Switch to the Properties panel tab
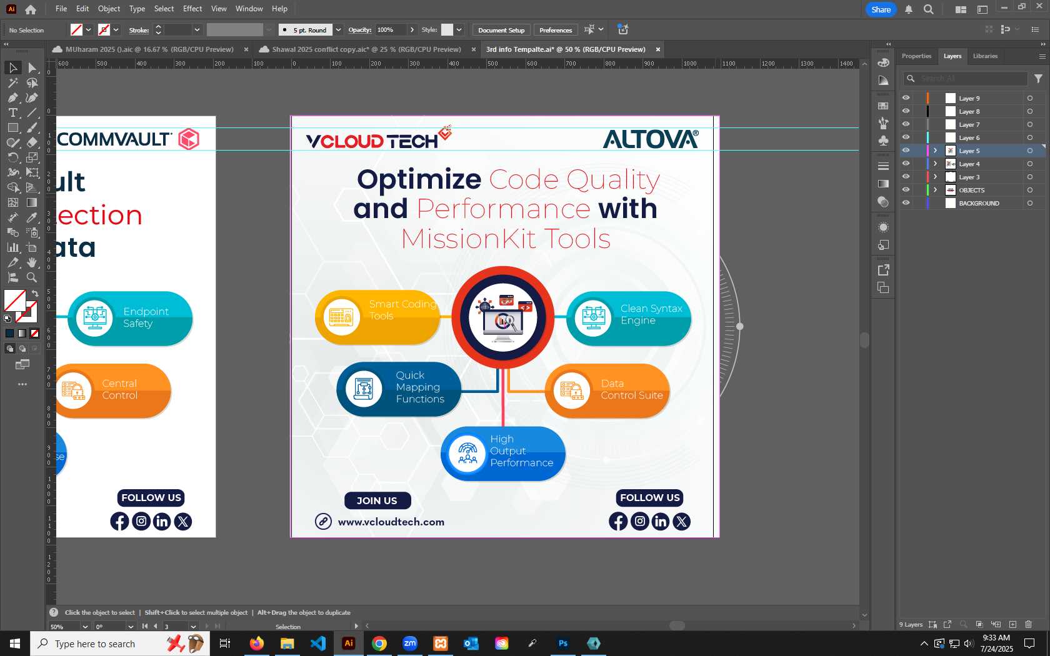The height and width of the screenshot is (656, 1050). 916,56
